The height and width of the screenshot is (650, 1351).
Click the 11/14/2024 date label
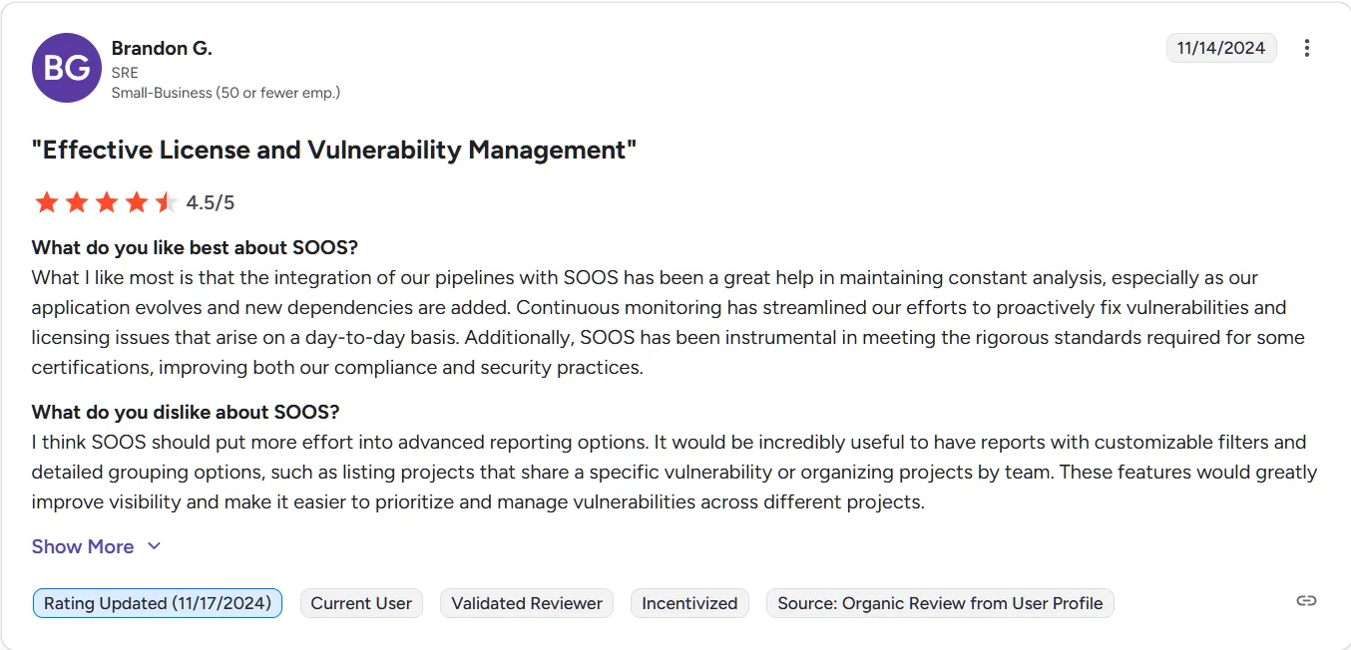(1221, 47)
